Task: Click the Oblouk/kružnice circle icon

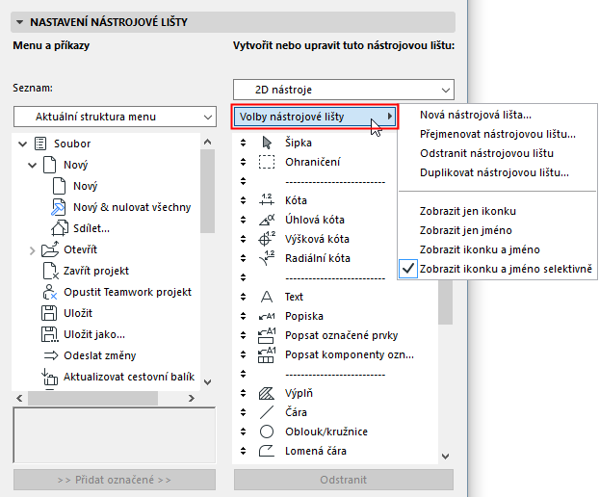Action: tap(268, 432)
